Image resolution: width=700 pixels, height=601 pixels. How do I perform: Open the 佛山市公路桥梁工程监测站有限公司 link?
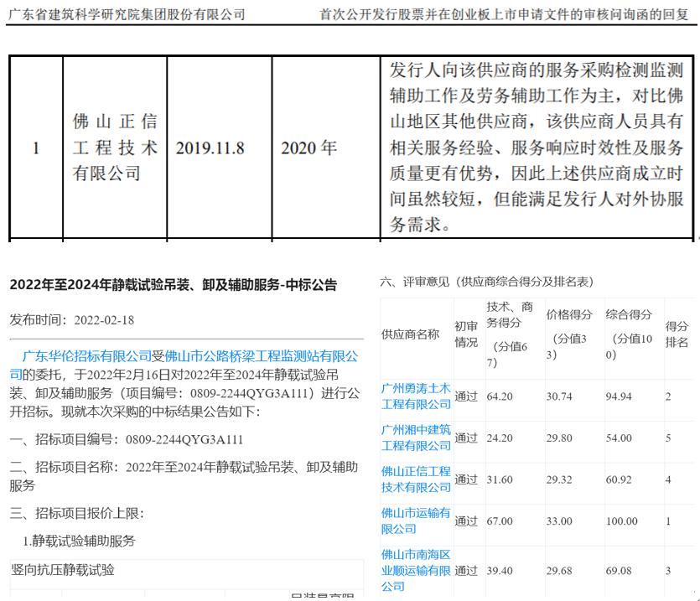point(261,355)
